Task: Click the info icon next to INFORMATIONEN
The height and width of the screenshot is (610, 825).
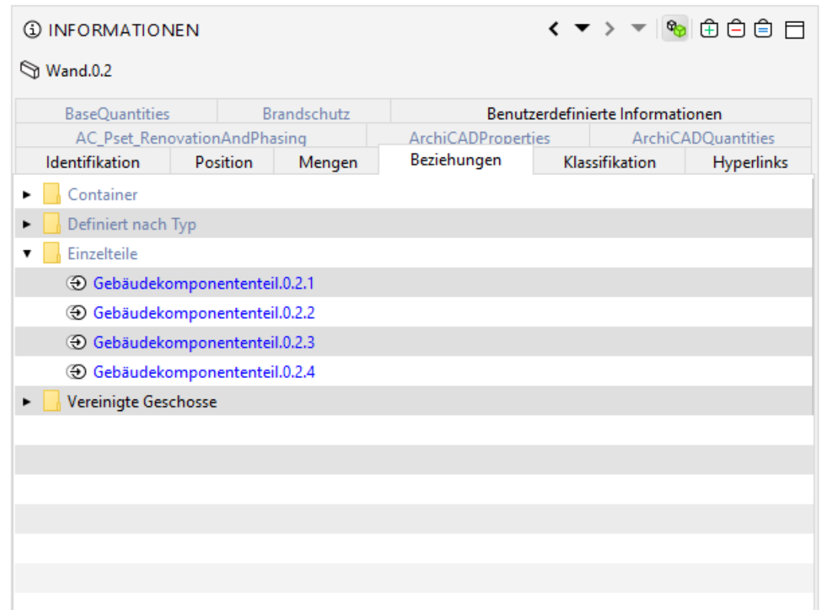Action: coord(32,29)
